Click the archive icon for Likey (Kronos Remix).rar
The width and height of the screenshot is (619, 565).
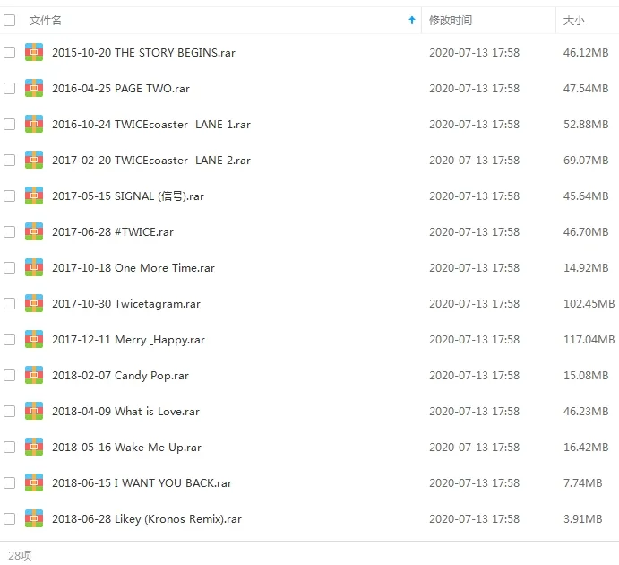click(34, 518)
